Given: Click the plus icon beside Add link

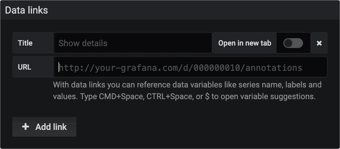Looking at the screenshot, I should coord(26,127).
